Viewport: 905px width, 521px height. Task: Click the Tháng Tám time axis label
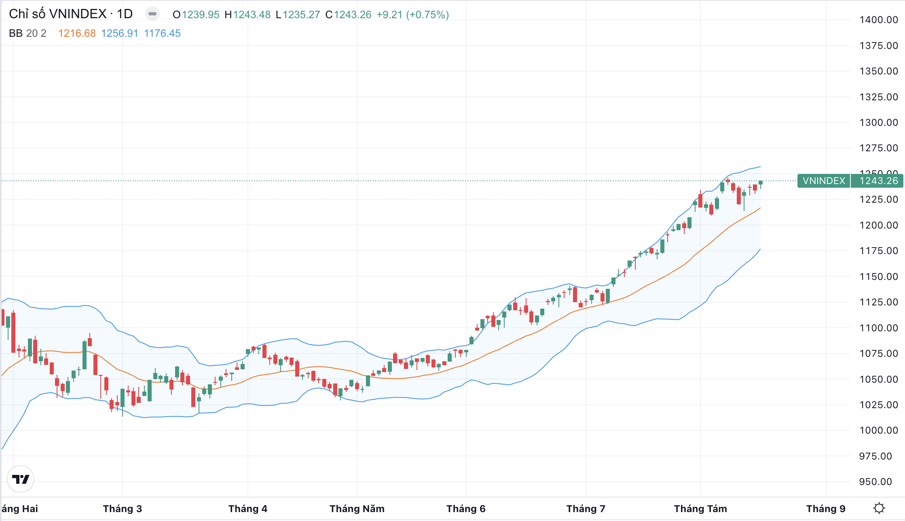point(700,508)
